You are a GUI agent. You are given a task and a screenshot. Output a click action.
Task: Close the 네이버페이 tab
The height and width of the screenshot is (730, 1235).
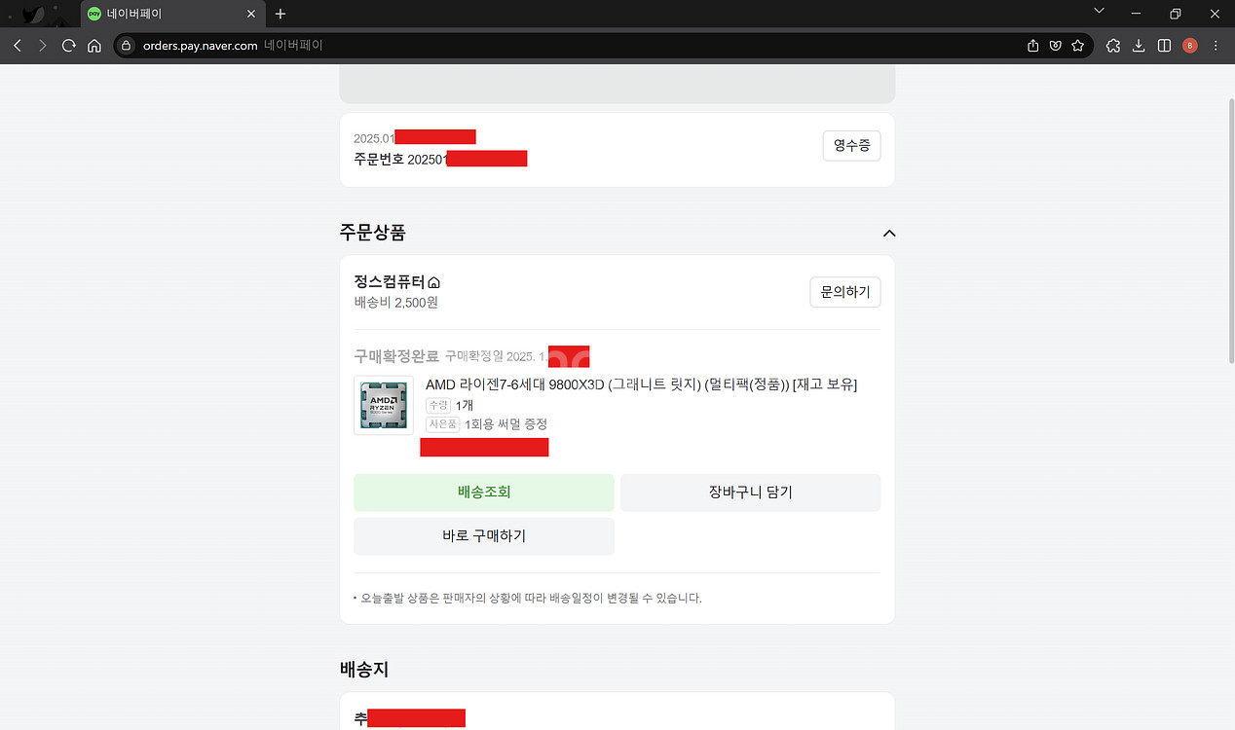251,14
